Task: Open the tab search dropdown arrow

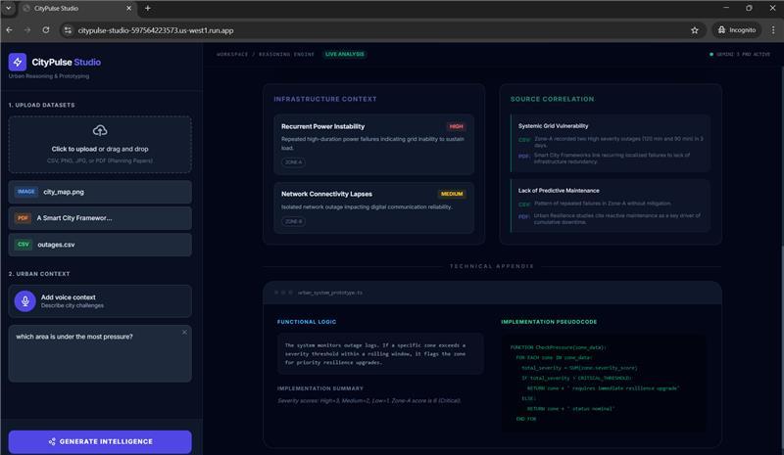Action: coord(8,8)
